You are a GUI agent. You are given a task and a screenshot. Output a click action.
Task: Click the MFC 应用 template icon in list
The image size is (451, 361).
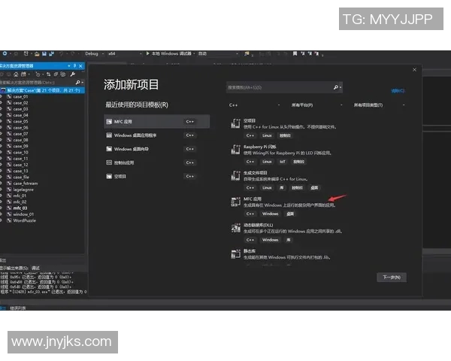pos(235,202)
